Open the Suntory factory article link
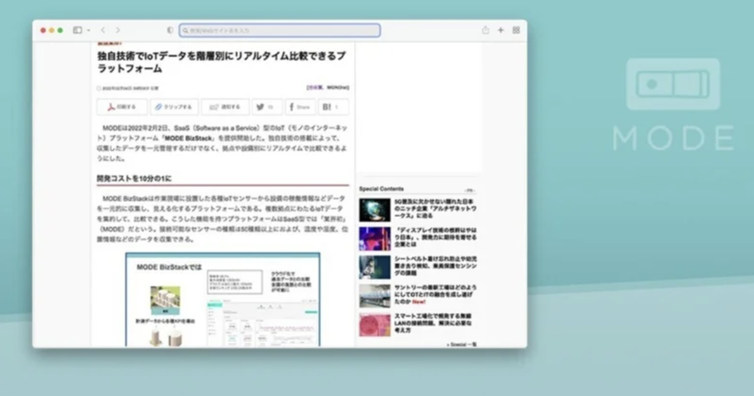 point(435,295)
